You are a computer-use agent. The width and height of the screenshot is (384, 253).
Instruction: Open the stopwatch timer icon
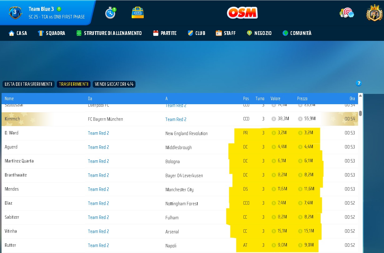(x=111, y=13)
